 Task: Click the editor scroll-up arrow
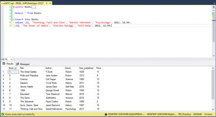coord(214,10)
